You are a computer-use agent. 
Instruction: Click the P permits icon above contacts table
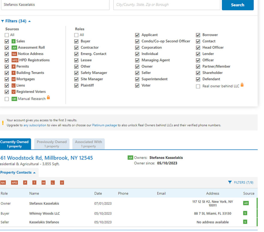coord(25,183)
